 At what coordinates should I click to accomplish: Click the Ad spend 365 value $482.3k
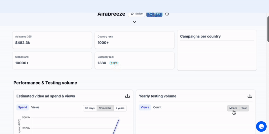coord(23,43)
